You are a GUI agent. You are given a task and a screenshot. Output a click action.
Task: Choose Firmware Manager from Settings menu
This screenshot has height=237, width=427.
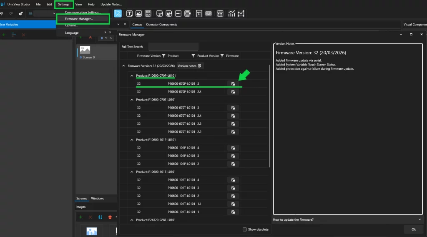(x=83, y=19)
